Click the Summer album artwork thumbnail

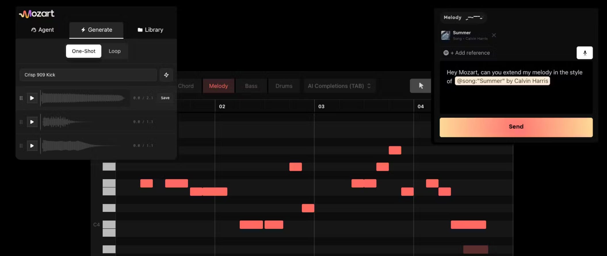click(x=446, y=35)
